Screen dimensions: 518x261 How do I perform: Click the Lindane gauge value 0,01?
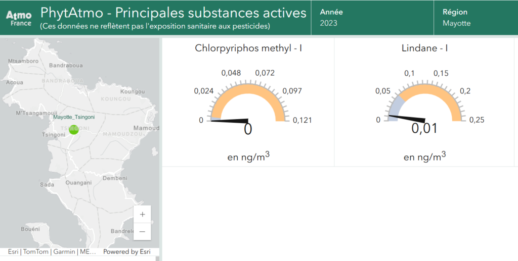[x=424, y=128]
